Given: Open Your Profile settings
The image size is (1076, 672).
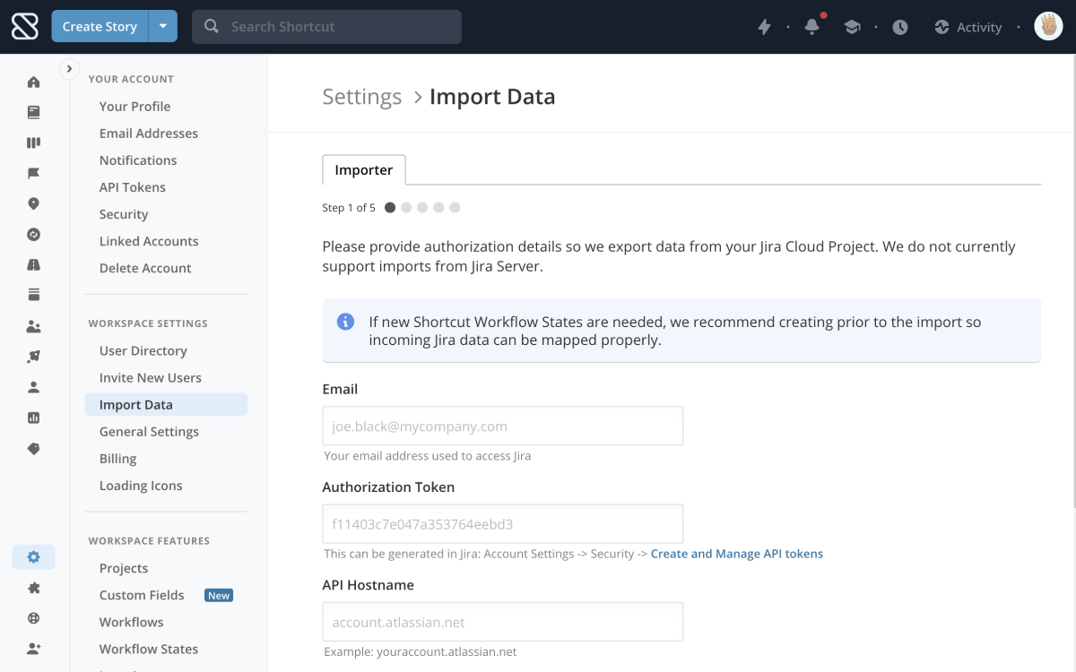Looking at the screenshot, I should (134, 106).
